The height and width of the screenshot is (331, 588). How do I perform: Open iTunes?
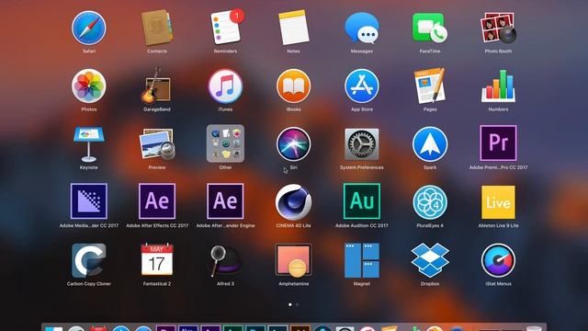point(225,86)
